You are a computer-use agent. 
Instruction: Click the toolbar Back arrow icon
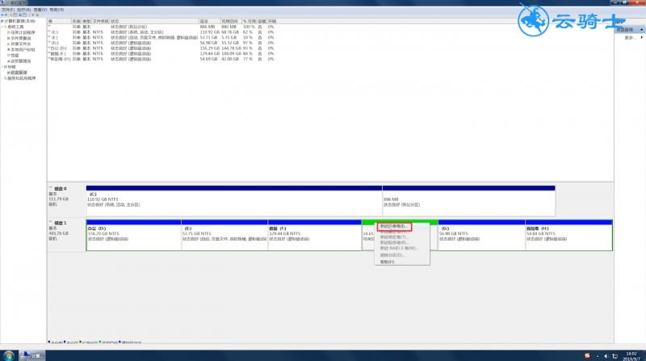[2, 15]
